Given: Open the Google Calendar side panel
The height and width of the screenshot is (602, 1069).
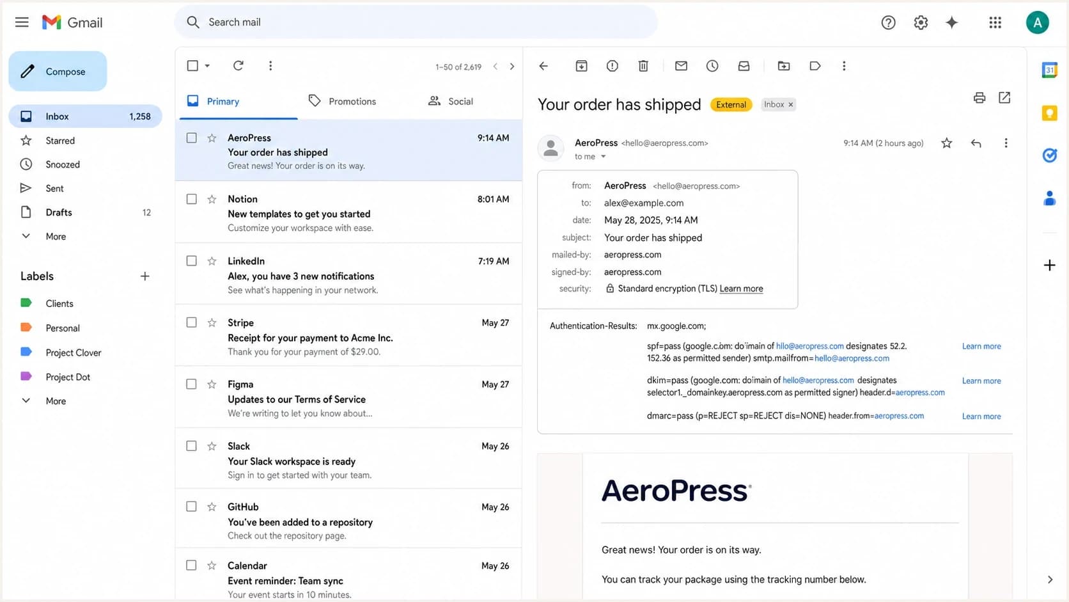Looking at the screenshot, I should click(1049, 70).
